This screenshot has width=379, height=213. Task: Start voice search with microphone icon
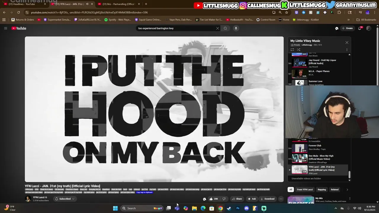point(236,28)
